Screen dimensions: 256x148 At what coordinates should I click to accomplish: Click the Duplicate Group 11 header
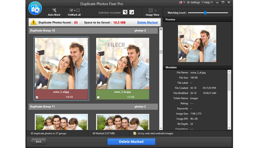tap(93, 107)
